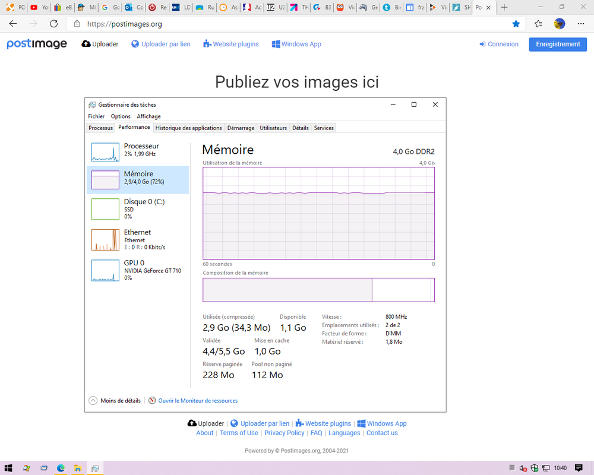This screenshot has width=594, height=475.
Task: Click the footer Windows App link
Action: [382, 423]
